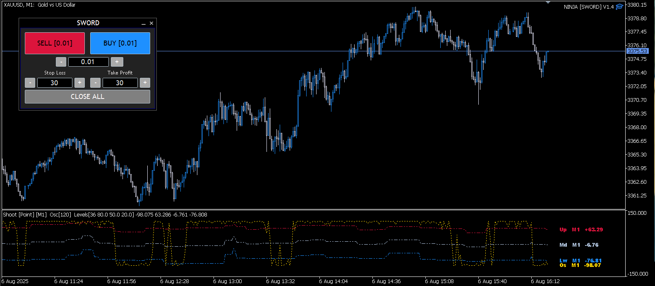The height and width of the screenshot is (286, 655).
Task: Decrease Stop Loss with minus button
Action: coord(30,83)
